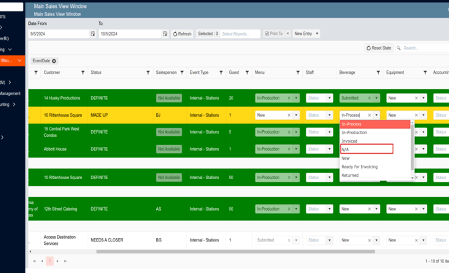Open the Date From calendar picker

coord(92,34)
